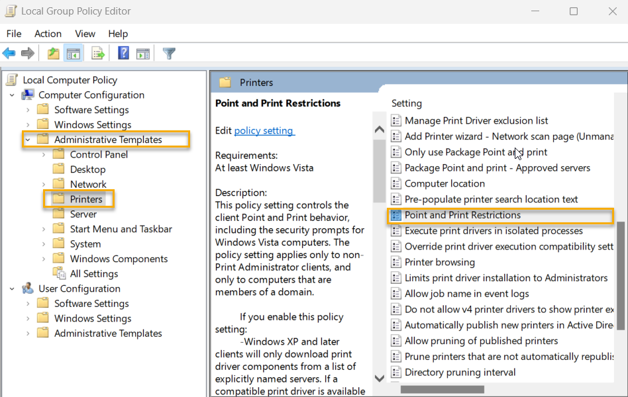Open Help using the question mark icon
The width and height of the screenshot is (628, 397).
[x=123, y=53]
